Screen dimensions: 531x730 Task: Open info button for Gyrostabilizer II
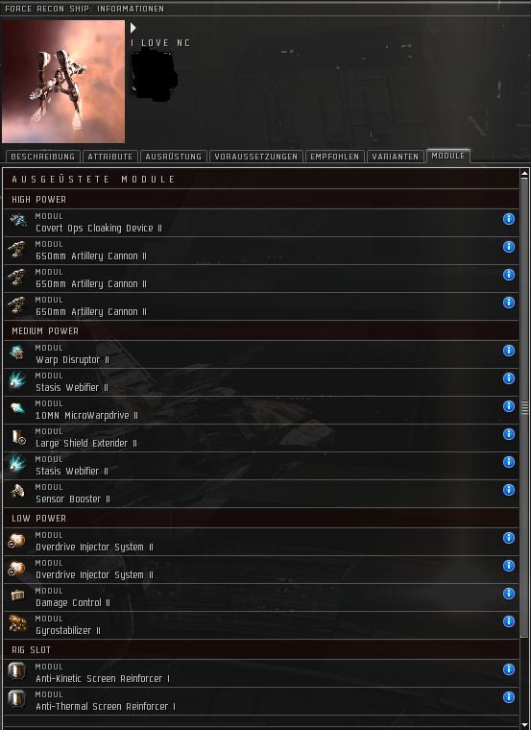509,621
